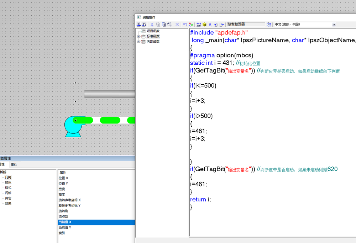Image resolution: width=356 pixels, height=243 pixels.
Task: Select the 位置 X property row
Action: [63, 178]
